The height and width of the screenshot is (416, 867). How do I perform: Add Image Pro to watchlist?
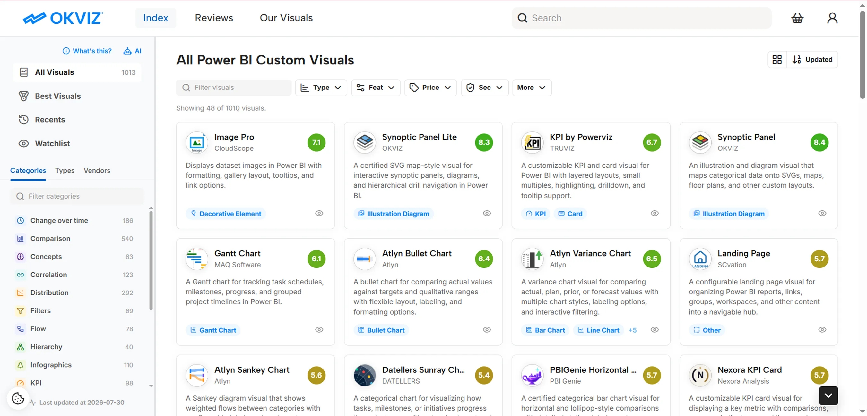(319, 214)
